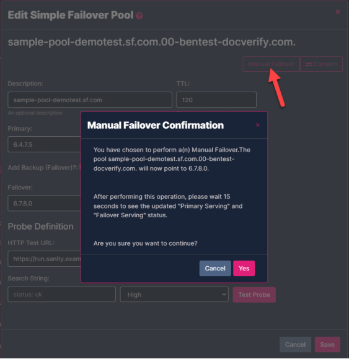
Task: Click Cancel at the bottom of the edit dialog
Action: pos(295,344)
